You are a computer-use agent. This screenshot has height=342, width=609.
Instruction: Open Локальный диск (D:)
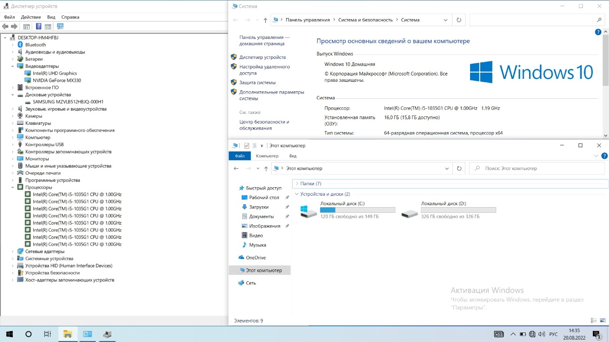coord(449,210)
